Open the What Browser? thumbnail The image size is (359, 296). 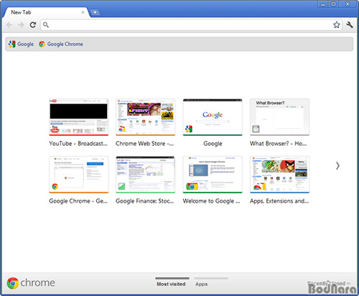tap(279, 117)
